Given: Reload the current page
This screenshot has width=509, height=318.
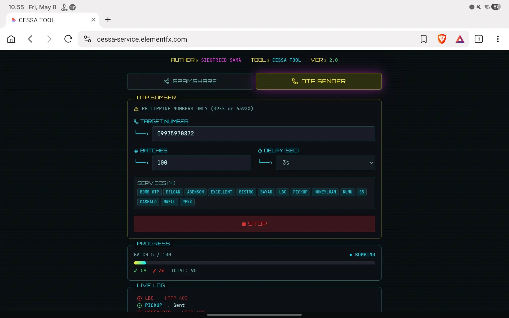Looking at the screenshot, I should pyautogui.click(x=68, y=39).
